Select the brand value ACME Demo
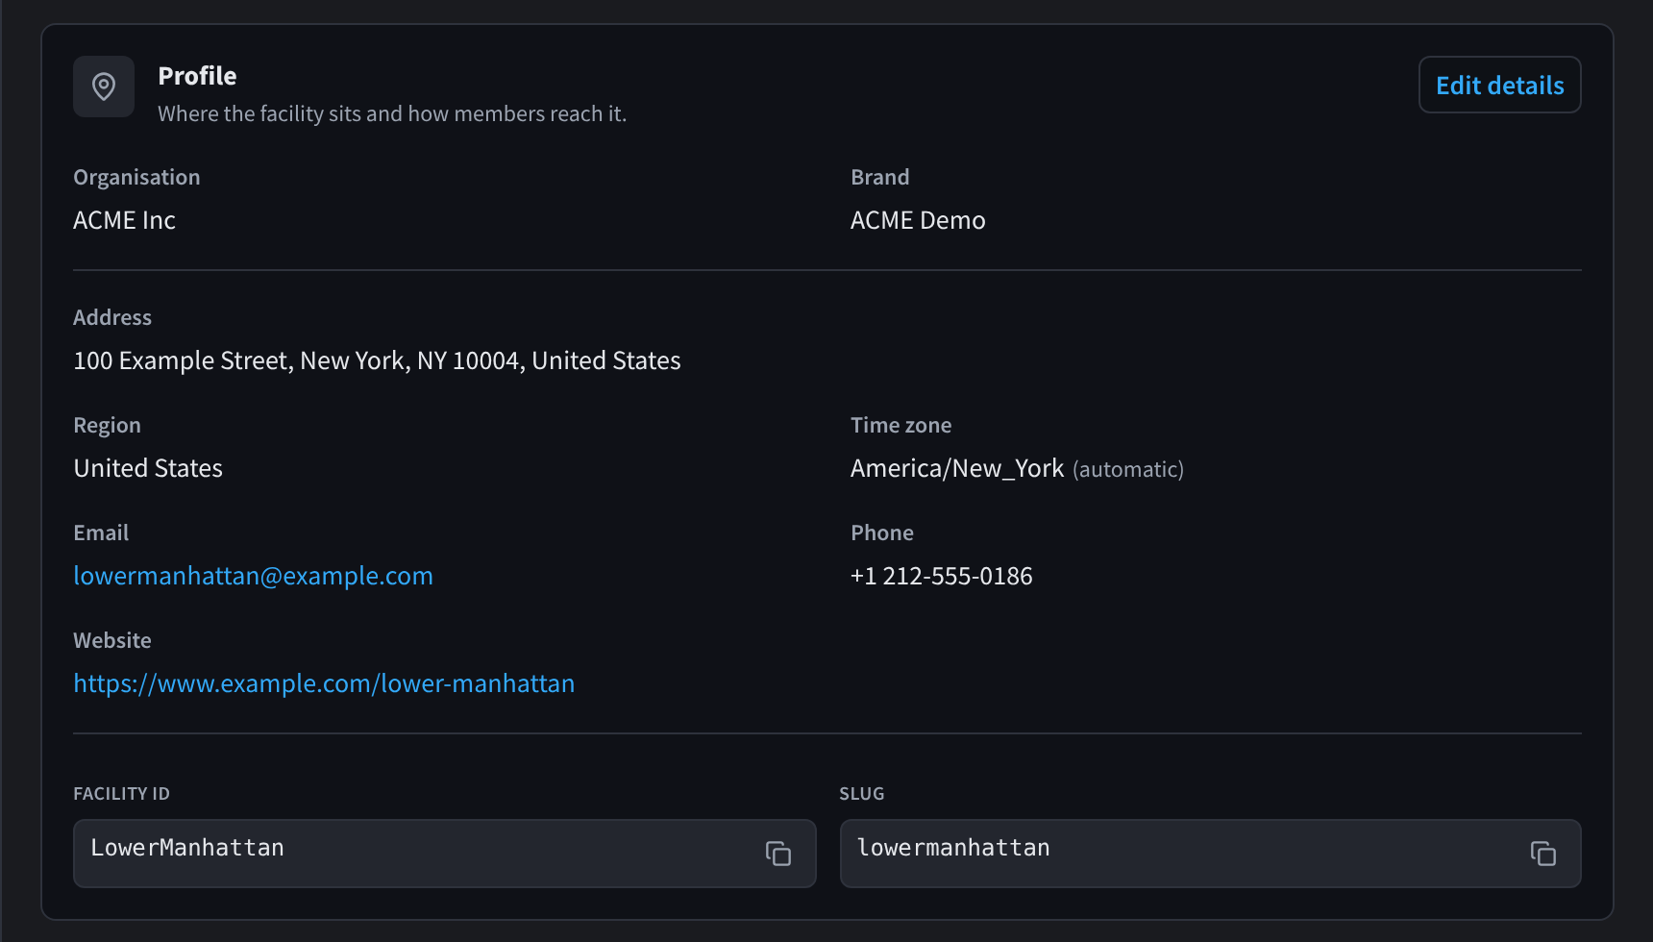Screen dimensions: 1653x942 click(918, 220)
